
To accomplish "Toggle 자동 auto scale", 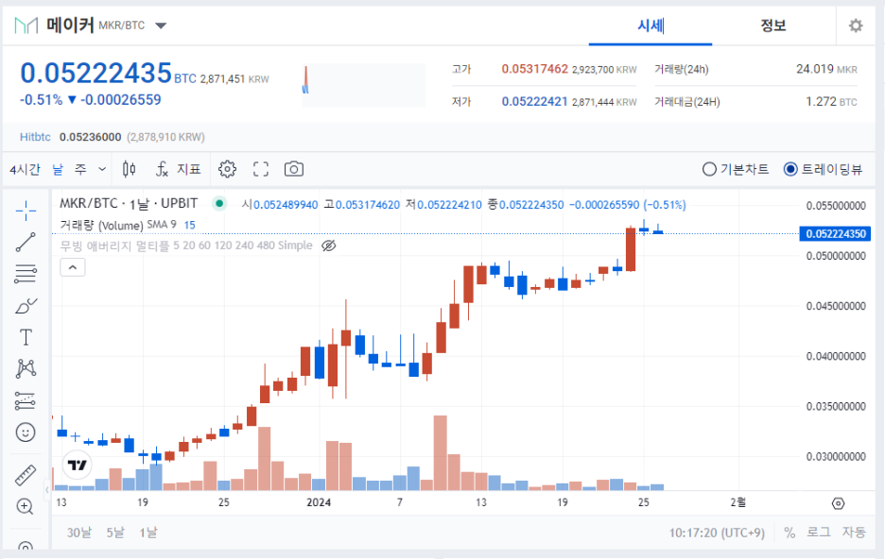I will [854, 532].
